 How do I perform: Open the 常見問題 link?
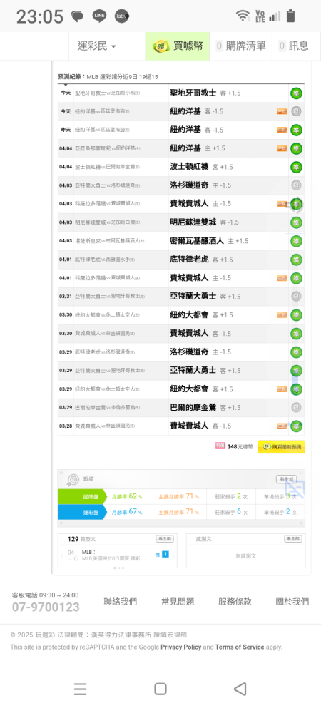pos(178,602)
